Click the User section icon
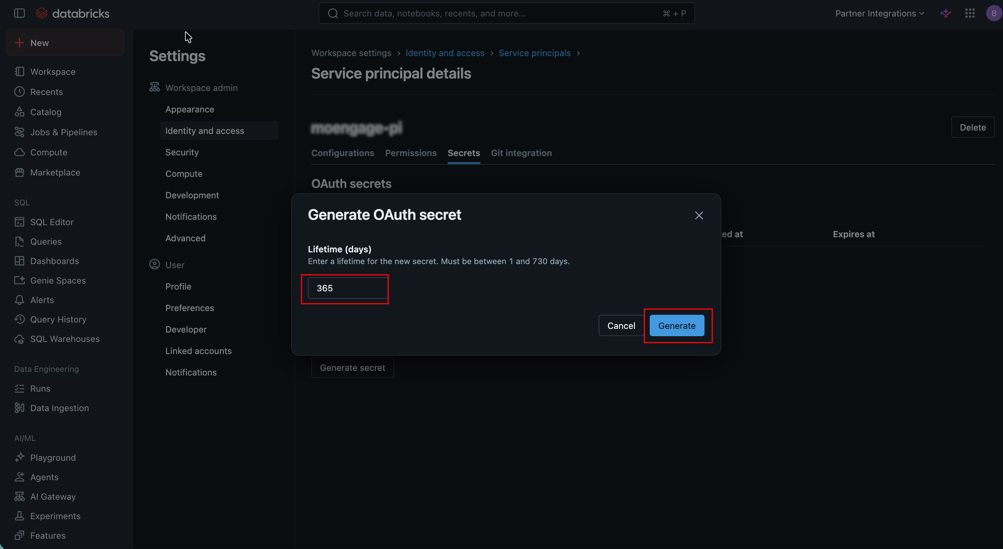Screen dimensions: 1003x549 click(155, 264)
